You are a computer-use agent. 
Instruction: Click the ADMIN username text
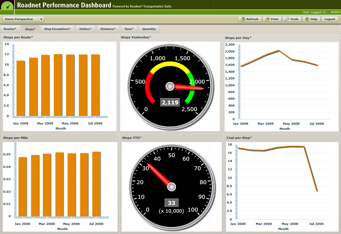(335, 12)
